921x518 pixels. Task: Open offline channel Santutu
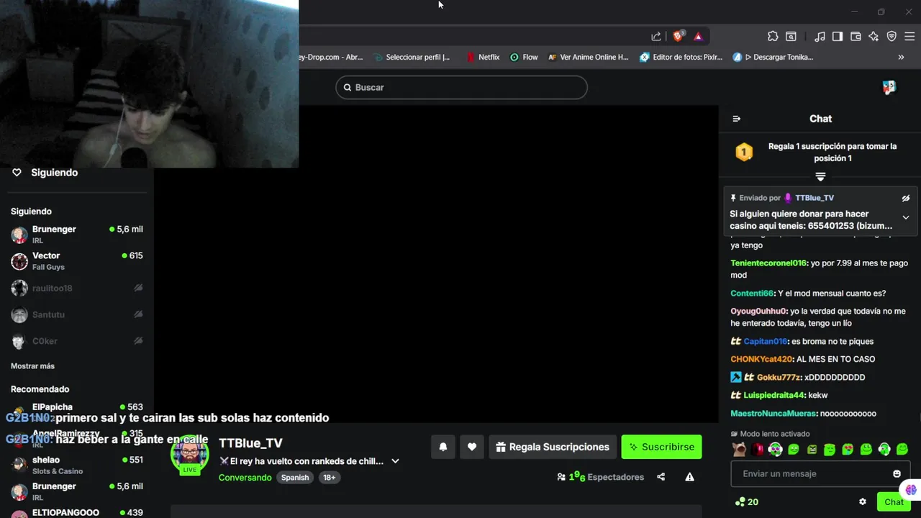pyautogui.click(x=77, y=314)
